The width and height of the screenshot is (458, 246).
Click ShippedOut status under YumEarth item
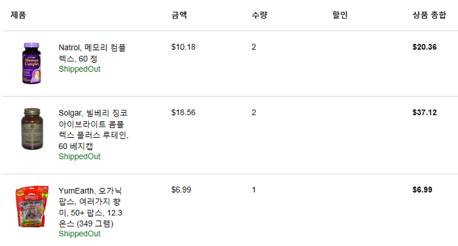(x=79, y=234)
